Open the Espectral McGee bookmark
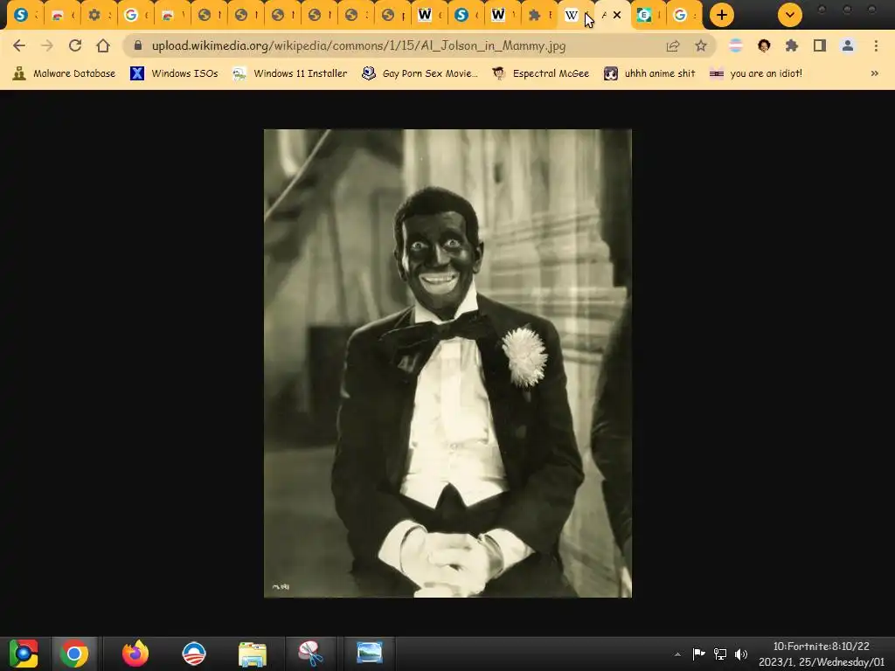 tap(540, 73)
